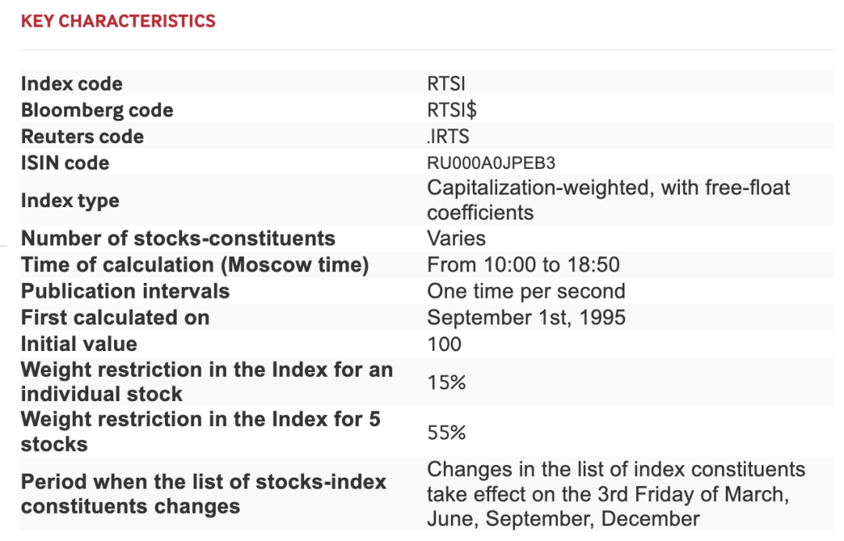The width and height of the screenshot is (844, 541).
Task: Click the Time of calculation label
Action: point(195,265)
